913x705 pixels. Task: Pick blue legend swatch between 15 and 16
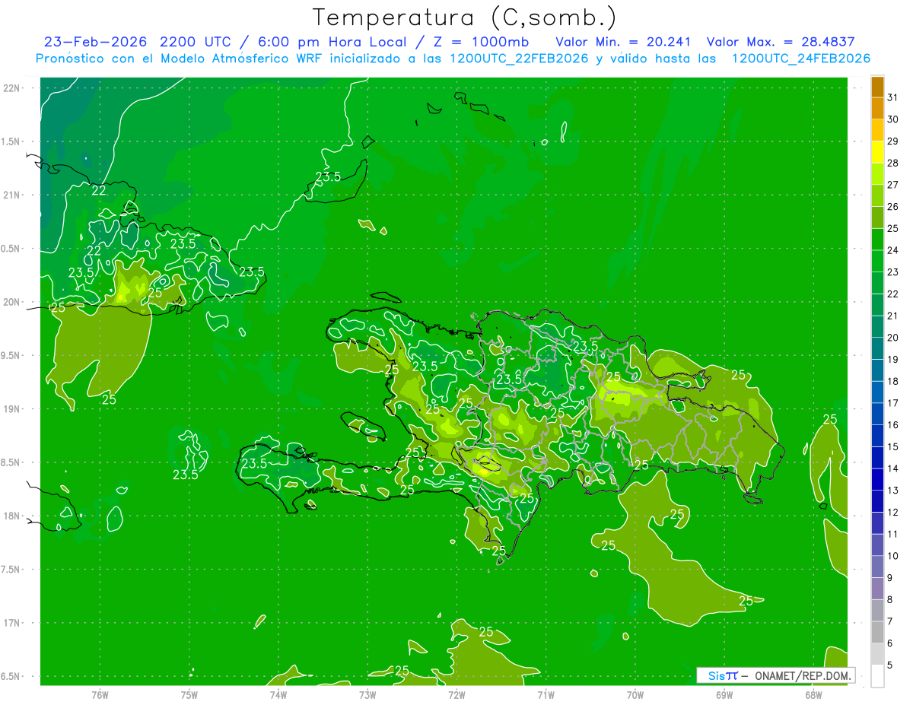[877, 436]
